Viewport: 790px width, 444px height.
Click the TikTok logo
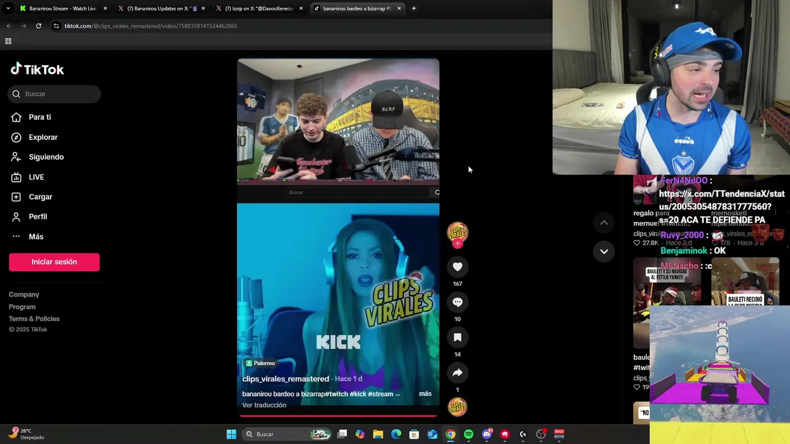[37, 69]
